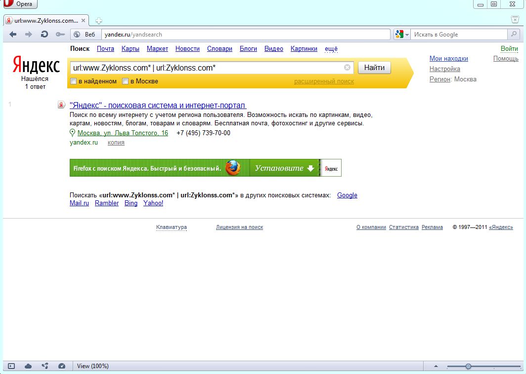Open the копия cached copy link
Image resolution: width=526 pixels, height=374 pixels.
pyautogui.click(x=116, y=143)
